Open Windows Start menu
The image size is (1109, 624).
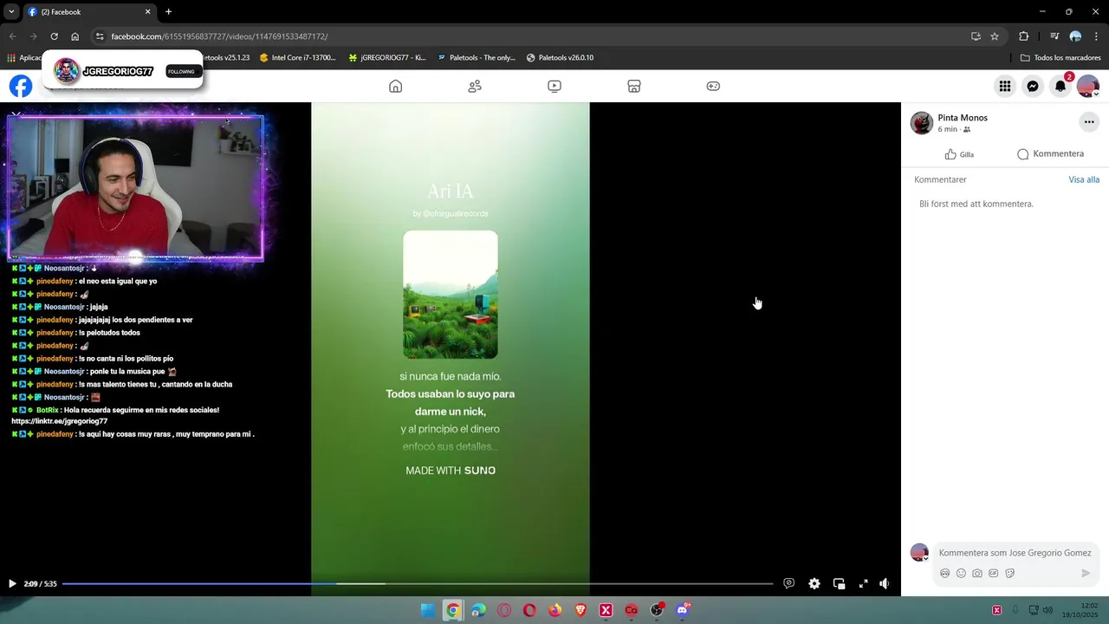click(427, 610)
